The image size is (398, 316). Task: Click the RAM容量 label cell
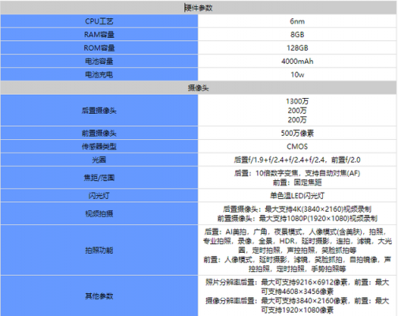(99, 35)
